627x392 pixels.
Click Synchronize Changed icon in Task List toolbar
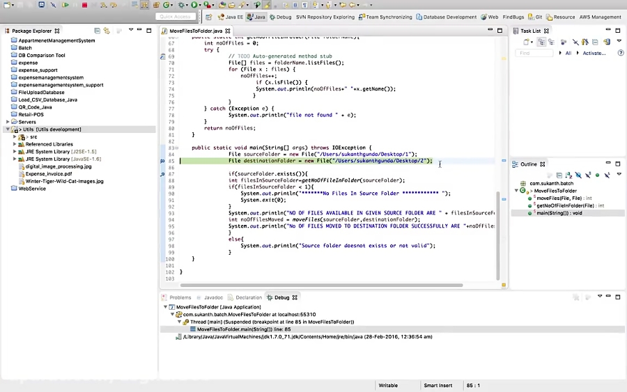point(607,42)
